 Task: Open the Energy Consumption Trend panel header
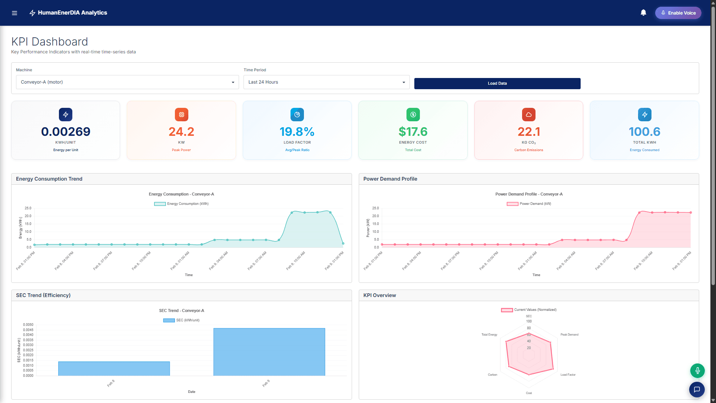pyautogui.click(x=49, y=179)
